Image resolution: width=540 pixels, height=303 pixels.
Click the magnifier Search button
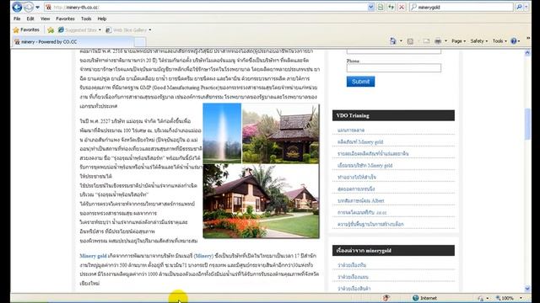519,8
